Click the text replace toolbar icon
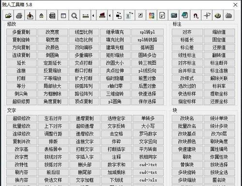Viewport: 242px width, 186px height. click(130, 15)
